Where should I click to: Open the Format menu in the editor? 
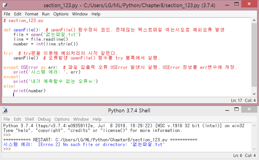click(x=32, y=14)
